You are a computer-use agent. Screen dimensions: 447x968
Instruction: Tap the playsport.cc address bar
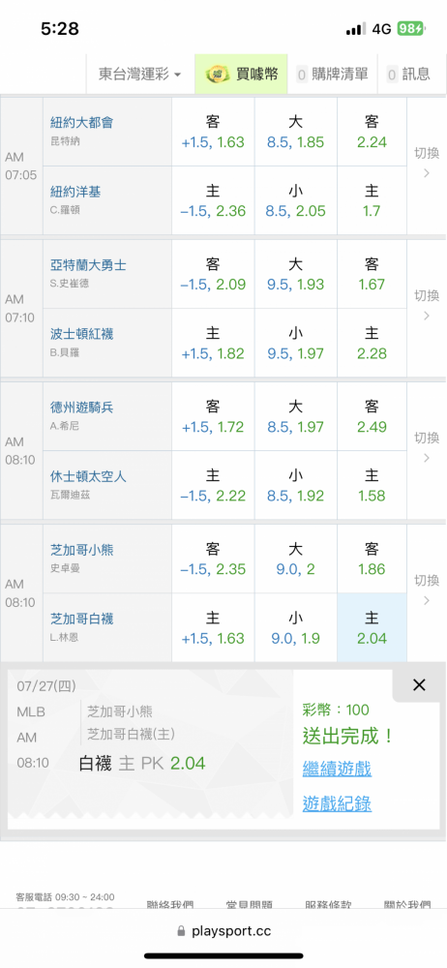point(223,931)
